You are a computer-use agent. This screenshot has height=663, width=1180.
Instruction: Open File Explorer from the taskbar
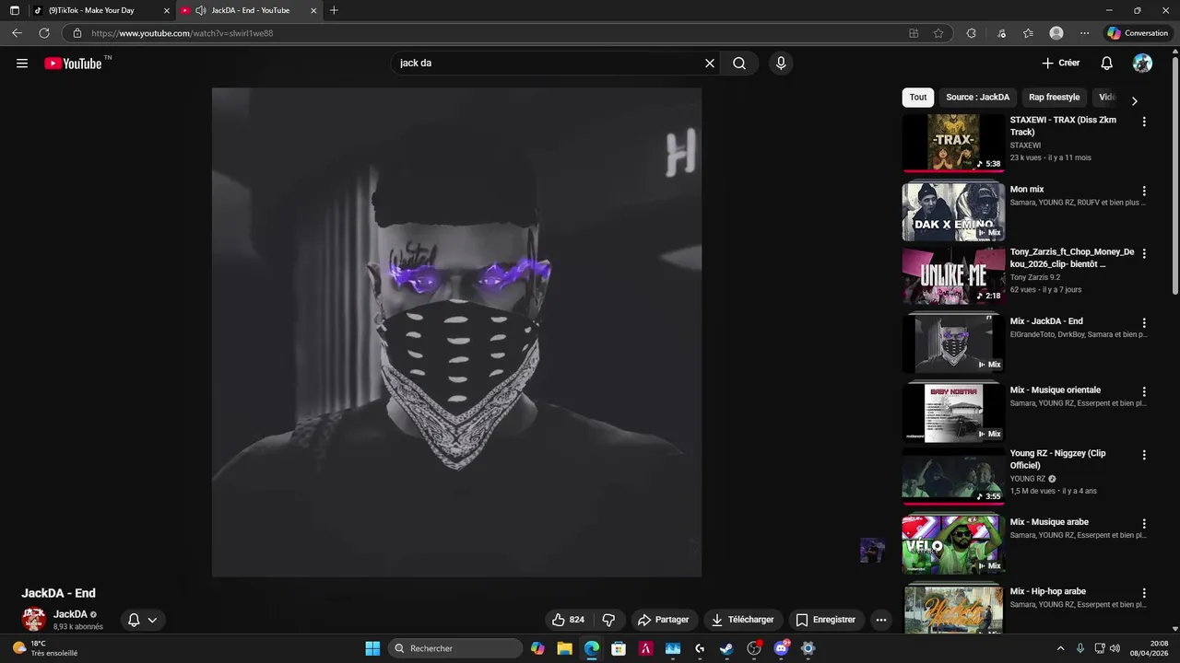coord(564,648)
